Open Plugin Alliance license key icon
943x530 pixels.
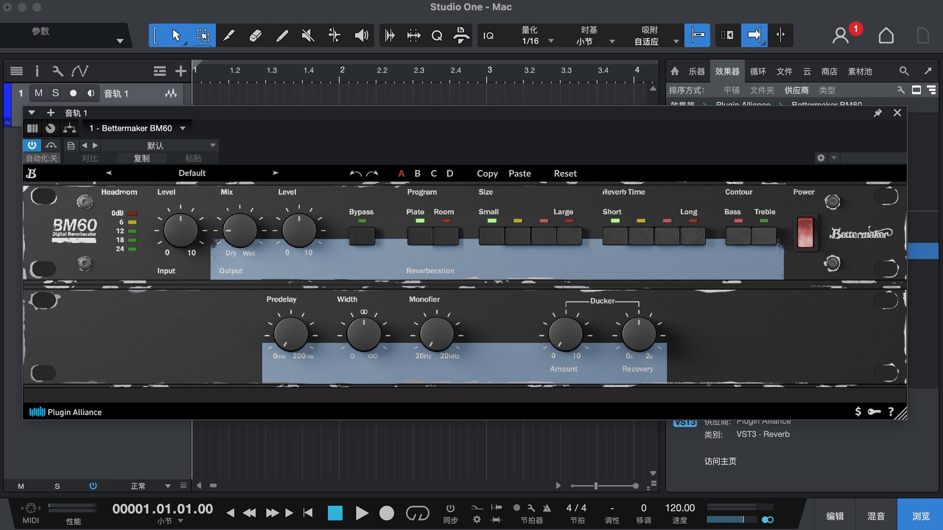(x=874, y=412)
